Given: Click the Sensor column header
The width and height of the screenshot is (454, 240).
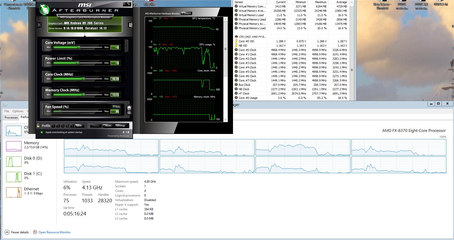Looking at the screenshot, I should coord(250,2).
